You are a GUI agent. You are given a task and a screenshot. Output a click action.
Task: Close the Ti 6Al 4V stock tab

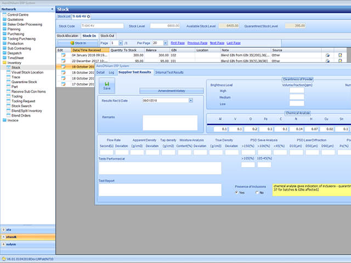pos(88,16)
